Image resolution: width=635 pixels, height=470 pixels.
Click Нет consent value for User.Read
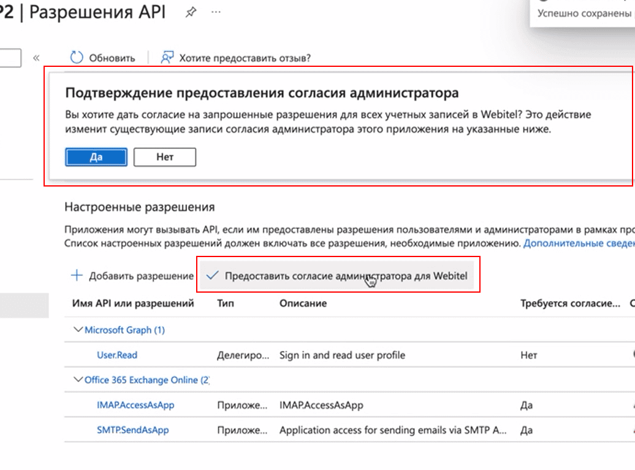pyautogui.click(x=528, y=355)
